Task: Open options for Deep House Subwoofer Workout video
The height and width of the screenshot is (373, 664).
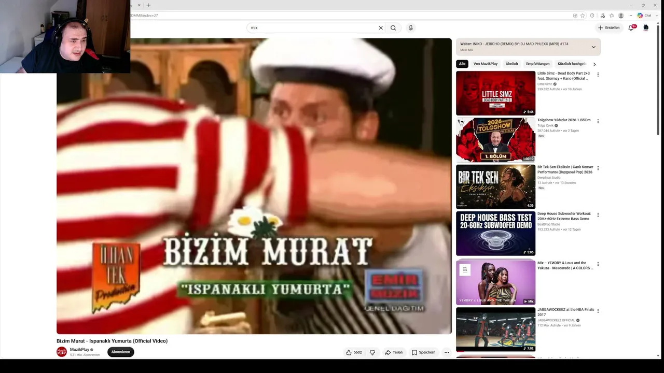Action: [x=598, y=215]
